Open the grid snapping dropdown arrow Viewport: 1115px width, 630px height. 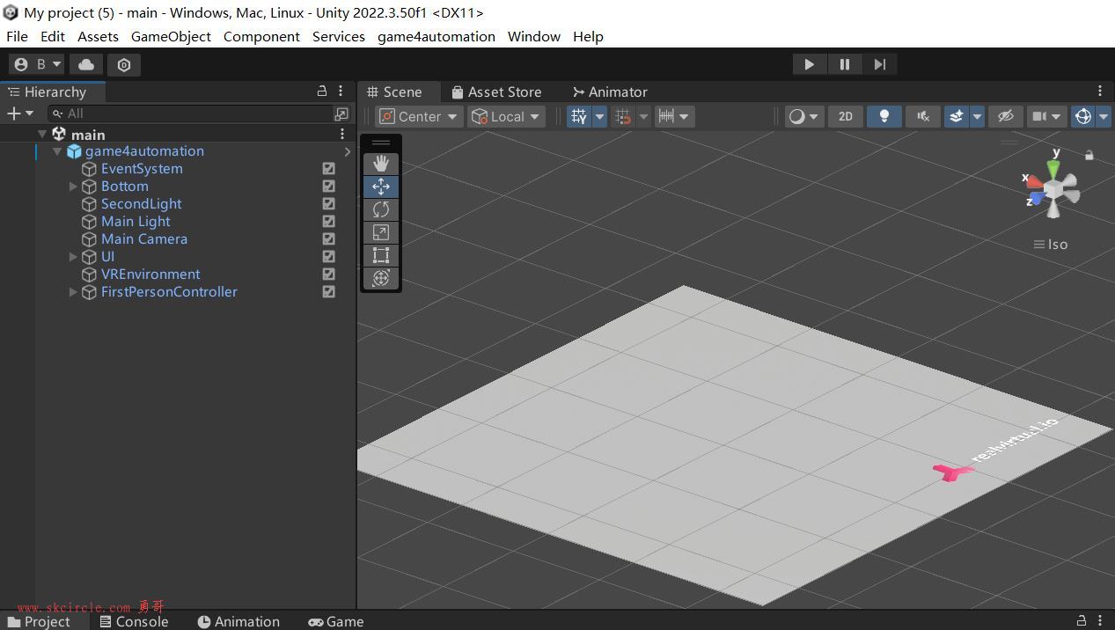[x=599, y=116]
